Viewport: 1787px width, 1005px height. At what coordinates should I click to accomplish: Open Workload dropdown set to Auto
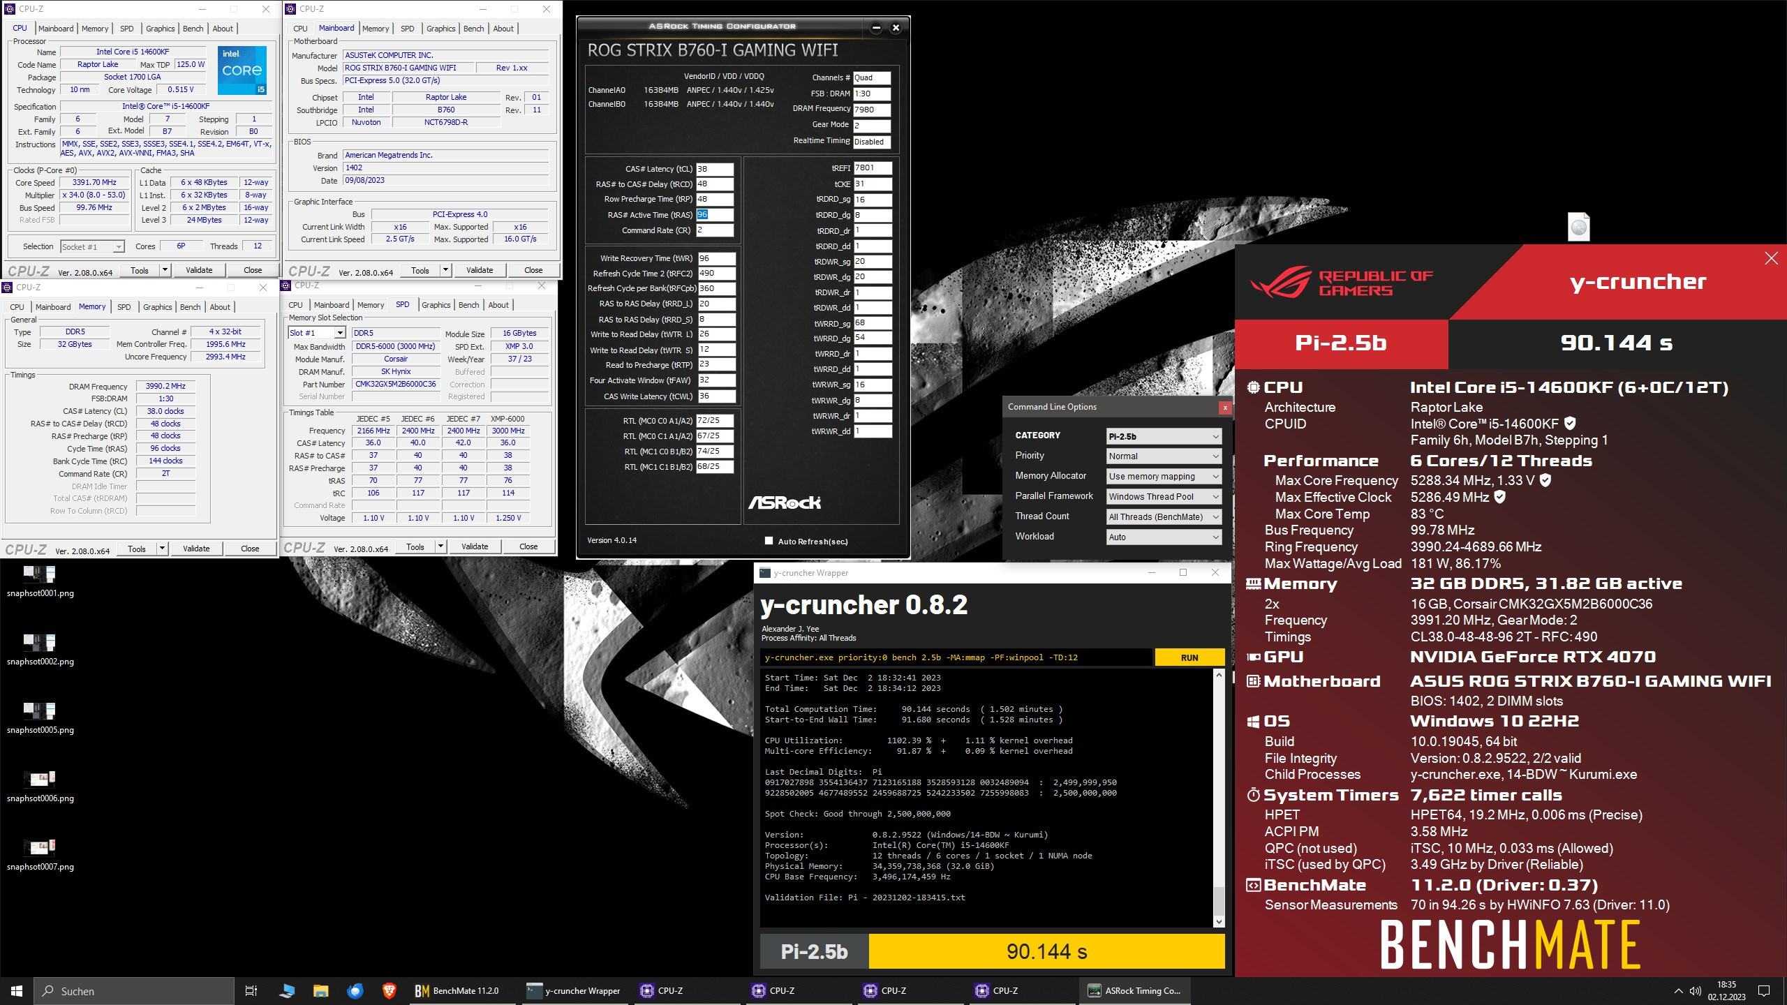point(1164,537)
